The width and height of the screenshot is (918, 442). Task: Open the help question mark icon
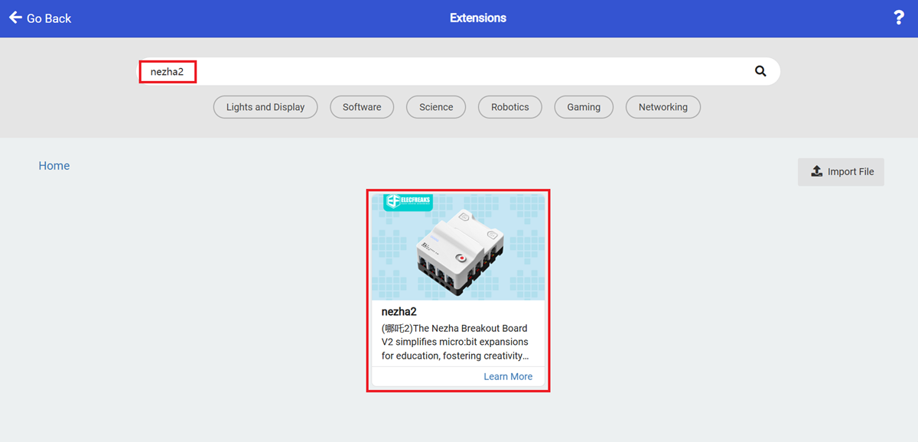tap(899, 18)
